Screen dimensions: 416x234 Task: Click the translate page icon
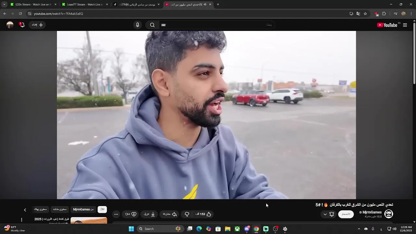pos(358,14)
